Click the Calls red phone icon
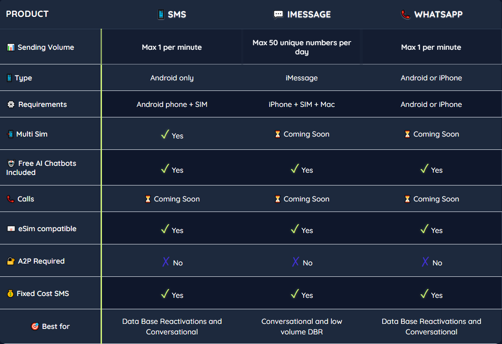Viewport: 502px width, 344px height. (11, 199)
